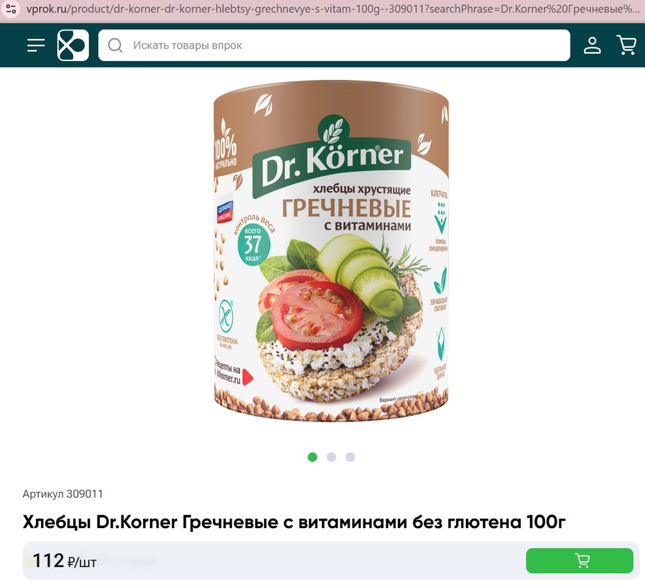The width and height of the screenshot is (645, 586).
Task: Open the user profile icon
Action: pos(592,45)
